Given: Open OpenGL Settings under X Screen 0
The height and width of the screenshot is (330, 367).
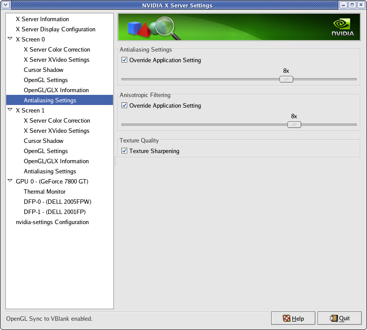Looking at the screenshot, I should [x=45, y=80].
